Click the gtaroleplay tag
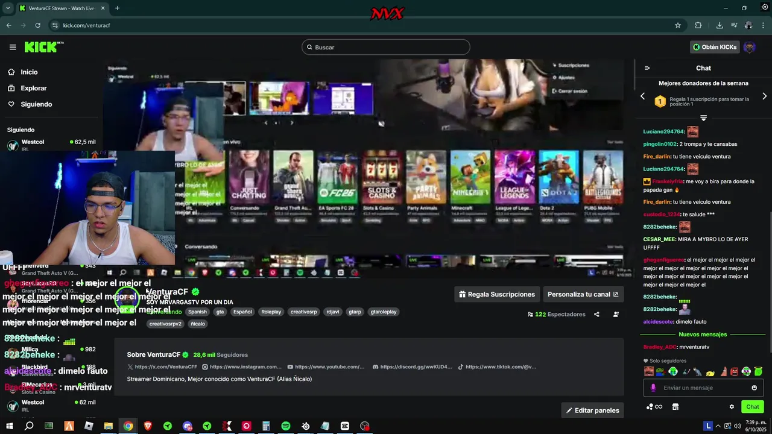772x434 pixels. point(384,312)
